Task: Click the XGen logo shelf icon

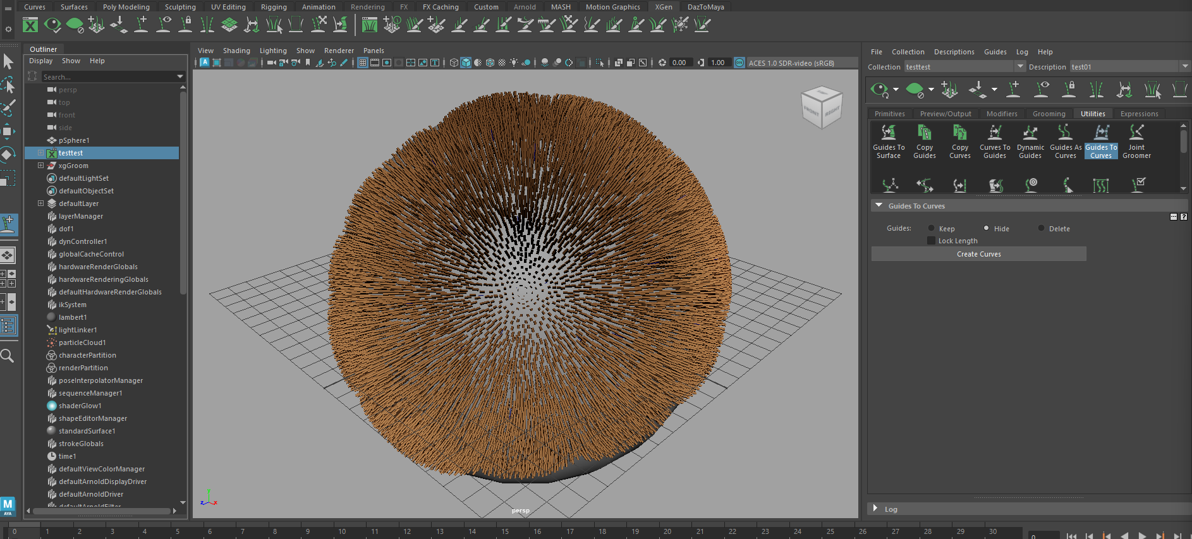Action: click(x=30, y=25)
